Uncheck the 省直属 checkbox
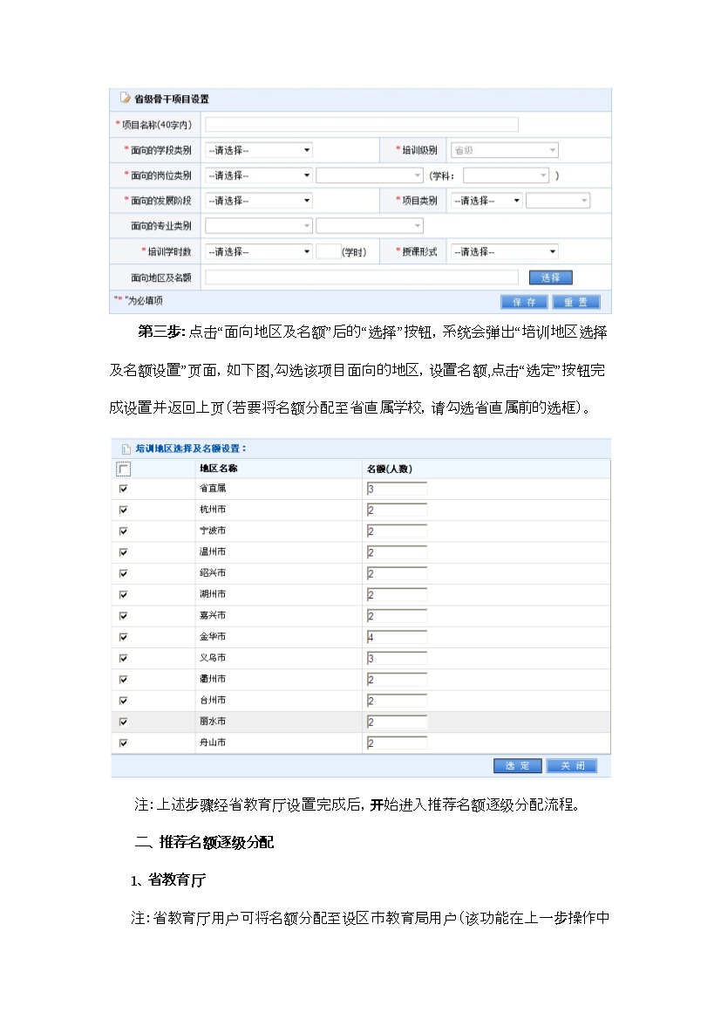The image size is (721, 1020). tap(123, 489)
